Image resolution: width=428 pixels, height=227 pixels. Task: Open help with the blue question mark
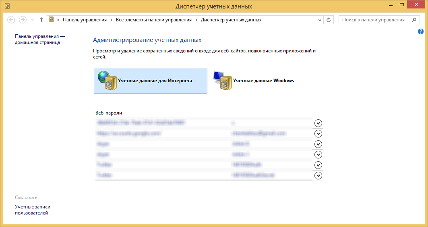coord(421,31)
